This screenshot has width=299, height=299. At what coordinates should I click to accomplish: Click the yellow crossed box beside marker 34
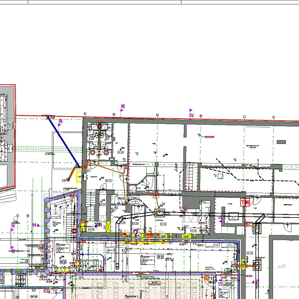pos(108,226)
